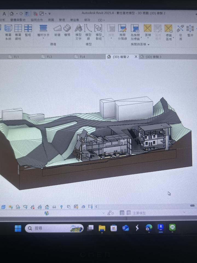This screenshot has width=197, height=263.
Task: Click the Default 3D View home icon
Action: pos(11,14)
